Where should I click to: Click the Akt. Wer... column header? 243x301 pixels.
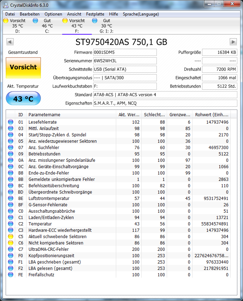point(129,114)
